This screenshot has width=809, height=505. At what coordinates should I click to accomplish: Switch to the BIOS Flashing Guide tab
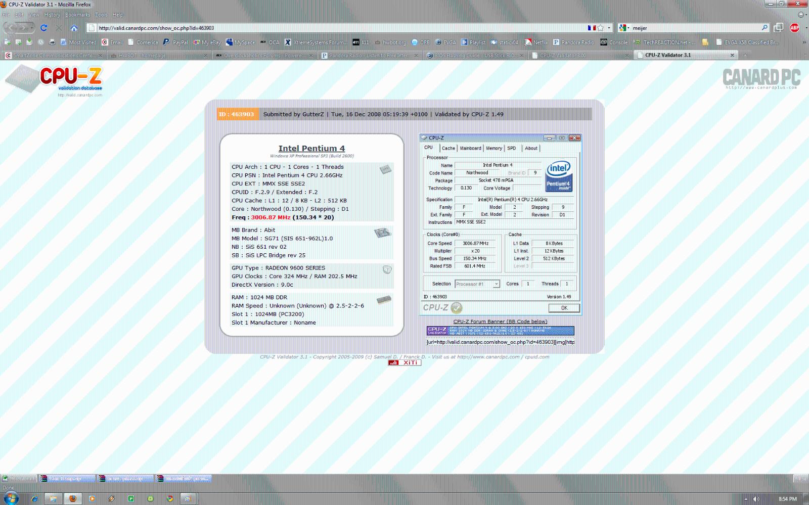[475, 55]
